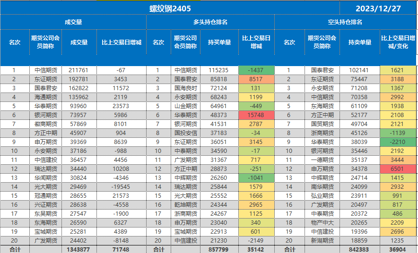The height and width of the screenshot is (253, 418).
Task: Click the orange cell showing 8517
Action: pos(256,79)
